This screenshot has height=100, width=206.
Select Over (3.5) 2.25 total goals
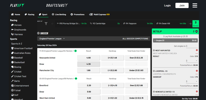(x=136, y=58)
